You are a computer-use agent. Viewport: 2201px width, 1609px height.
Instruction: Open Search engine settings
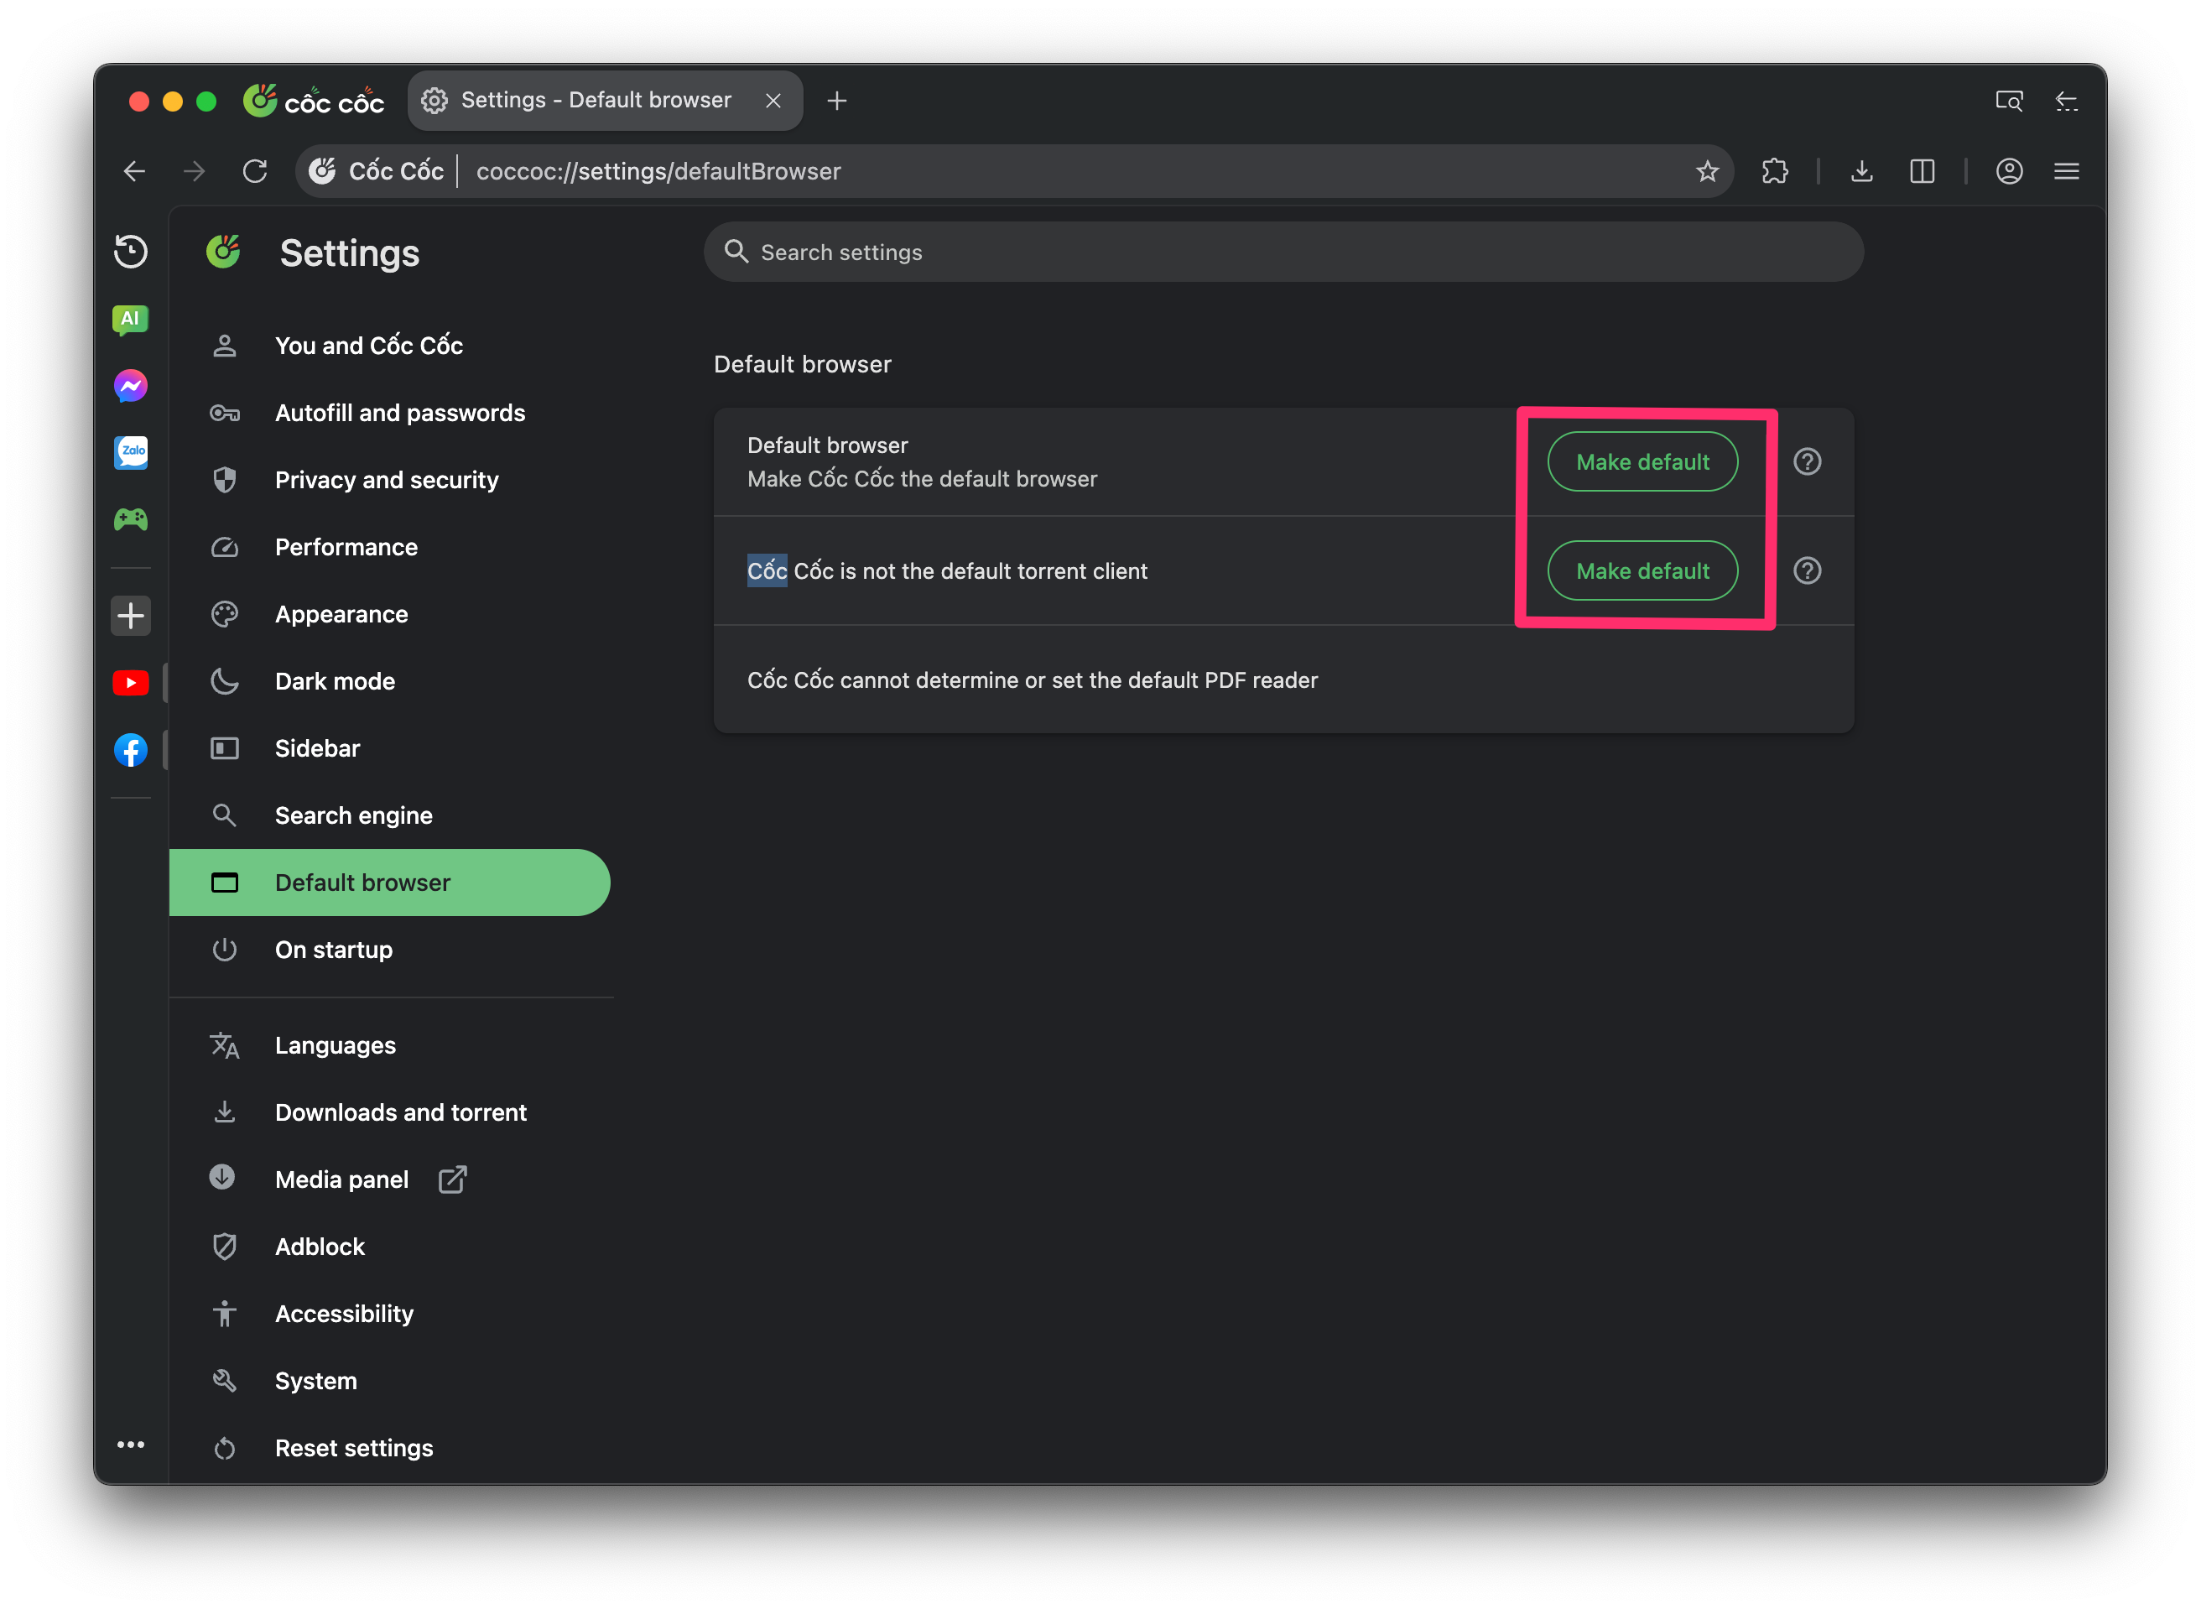click(x=389, y=816)
